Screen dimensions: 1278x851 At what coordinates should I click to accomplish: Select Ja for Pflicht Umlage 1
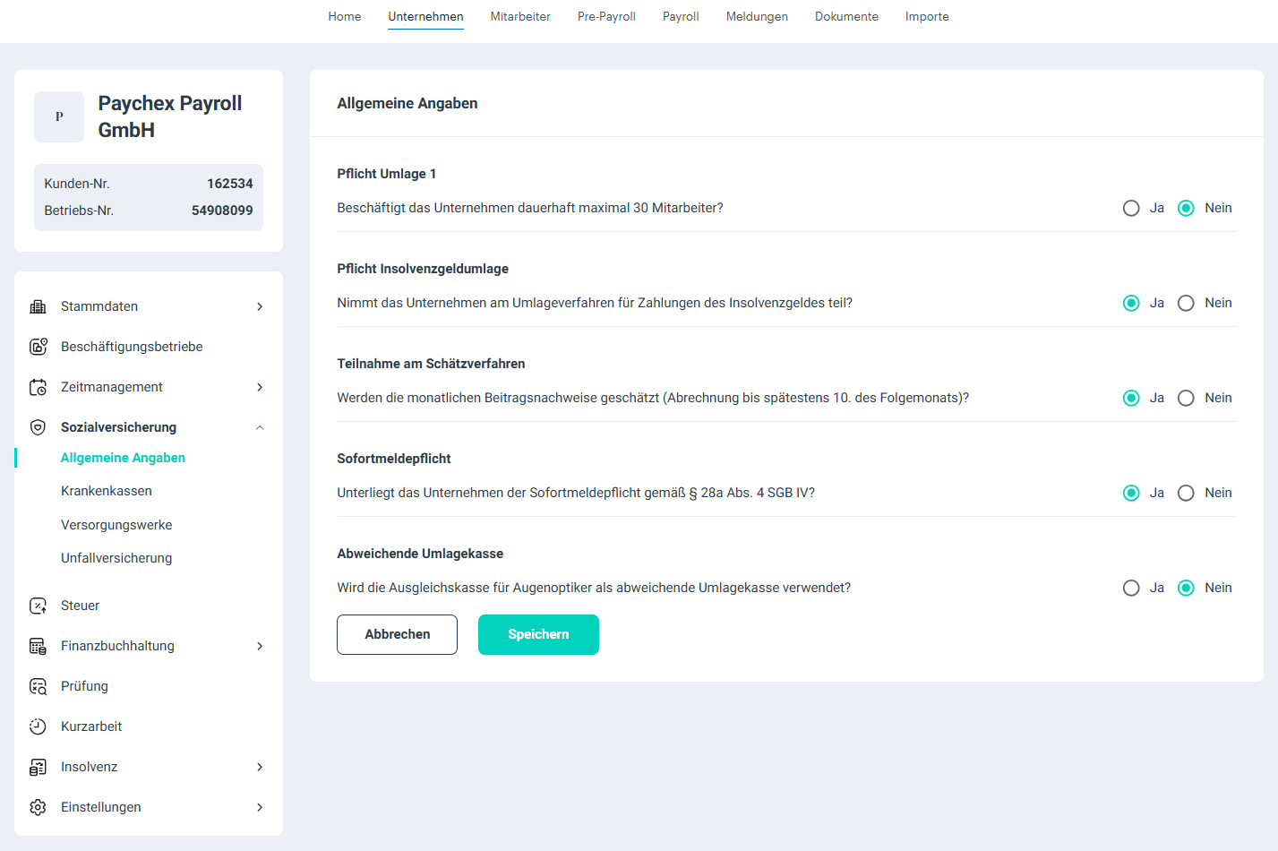(x=1131, y=208)
